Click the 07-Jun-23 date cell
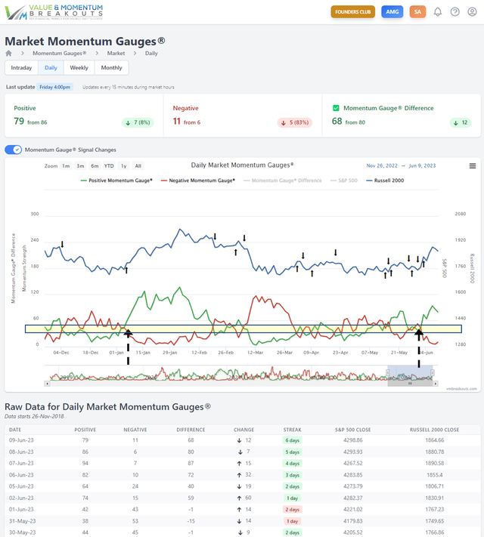This screenshot has height=537, width=484. click(x=21, y=463)
